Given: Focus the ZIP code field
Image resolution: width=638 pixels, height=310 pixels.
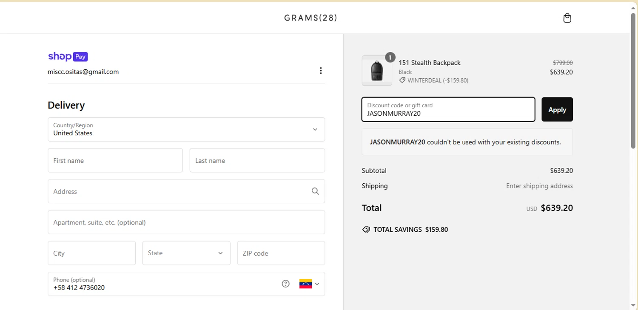Looking at the screenshot, I should tap(281, 253).
